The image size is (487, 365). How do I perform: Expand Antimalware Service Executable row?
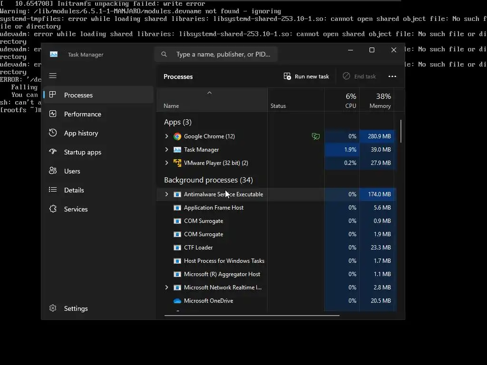[167, 194]
